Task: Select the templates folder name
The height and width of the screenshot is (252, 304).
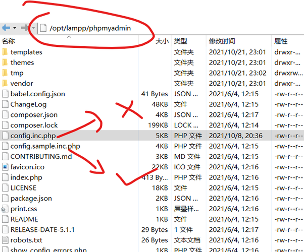Action: pyautogui.click(x=26, y=52)
